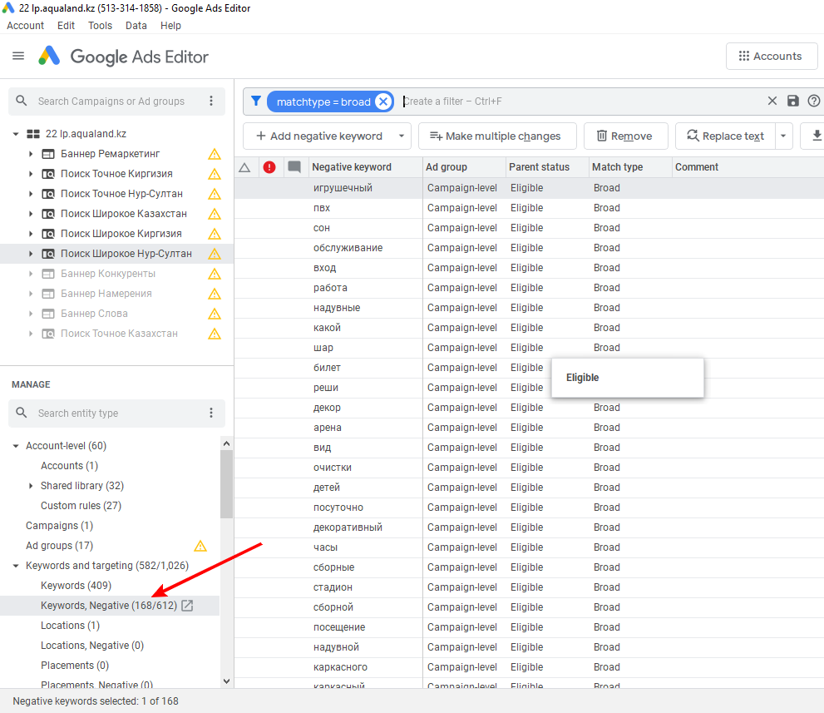
Task: Open the Edit menu
Action: pos(66,25)
